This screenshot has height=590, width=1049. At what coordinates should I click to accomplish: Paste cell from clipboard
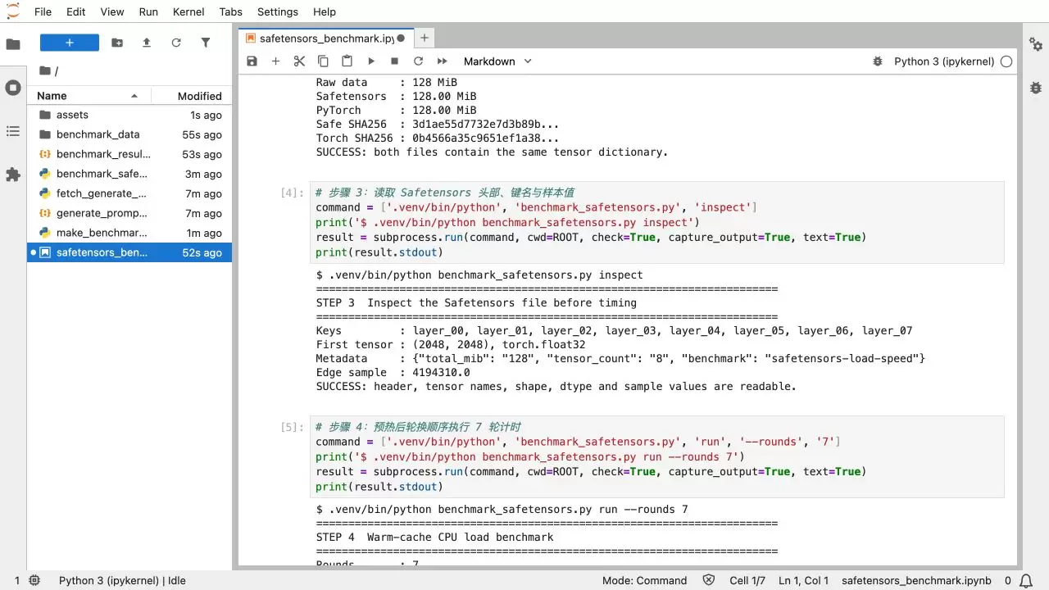(347, 61)
